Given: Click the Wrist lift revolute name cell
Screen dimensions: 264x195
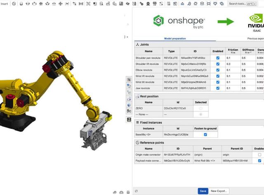Looking at the screenshot, I should [x=148, y=76].
